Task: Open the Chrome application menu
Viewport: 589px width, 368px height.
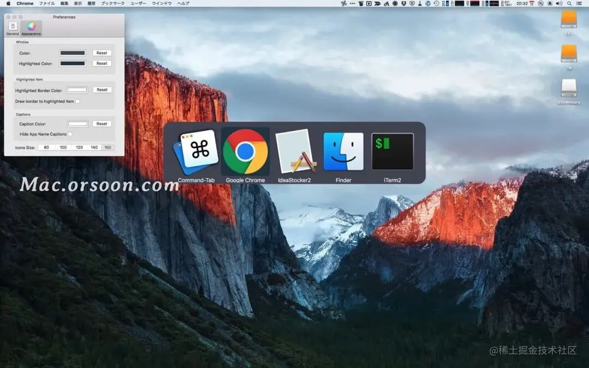Action: pos(25,3)
